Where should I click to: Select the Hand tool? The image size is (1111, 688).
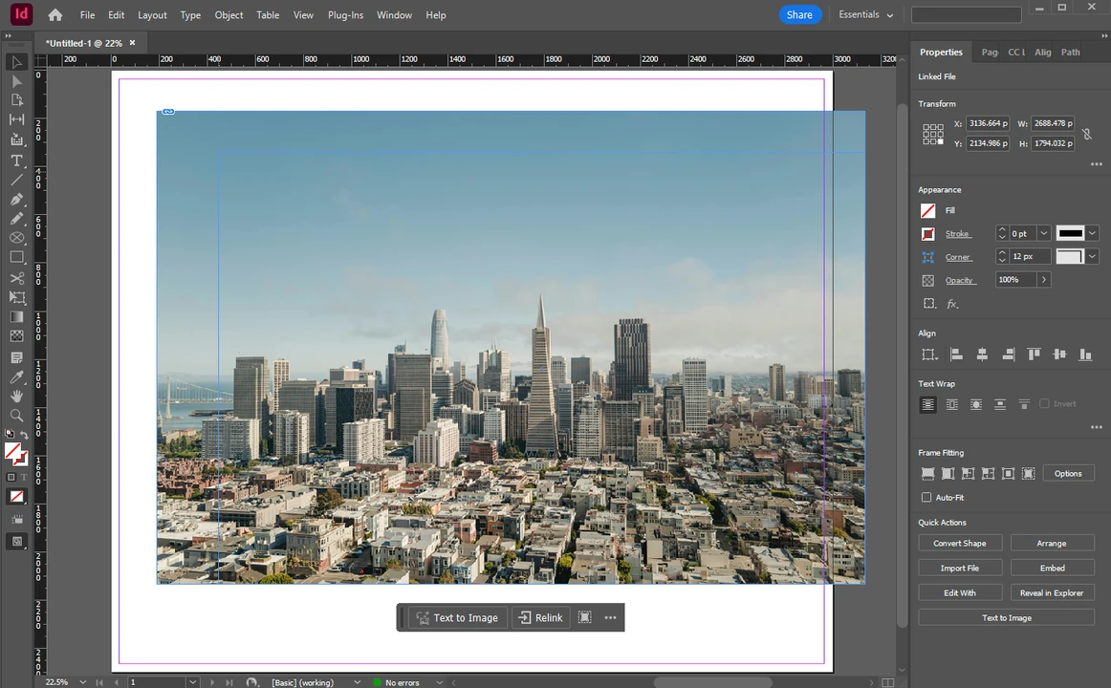tap(17, 396)
